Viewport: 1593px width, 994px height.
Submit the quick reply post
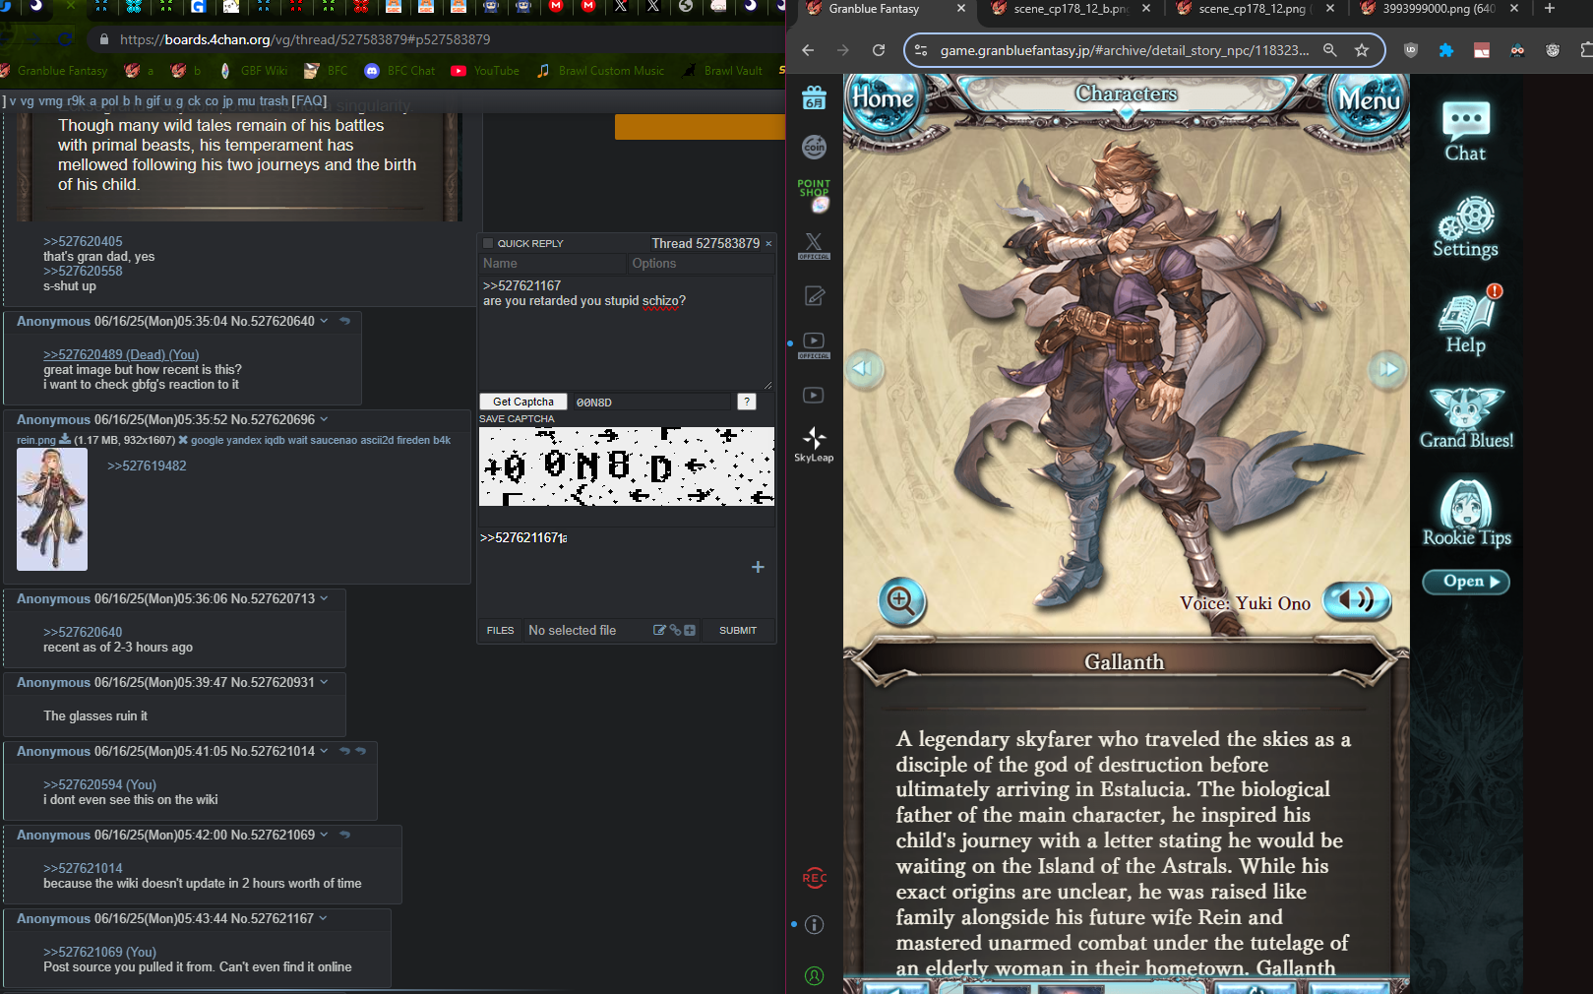pos(738,630)
